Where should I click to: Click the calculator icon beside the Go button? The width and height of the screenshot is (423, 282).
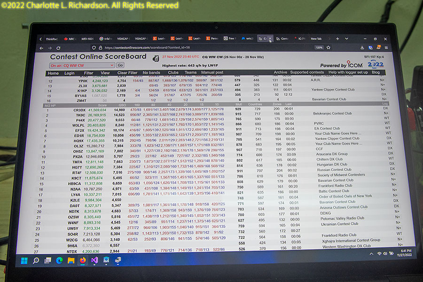tap(156, 59)
